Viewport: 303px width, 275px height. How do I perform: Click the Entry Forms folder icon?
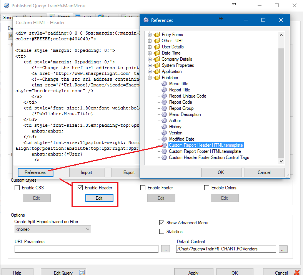pyautogui.click(x=157, y=35)
